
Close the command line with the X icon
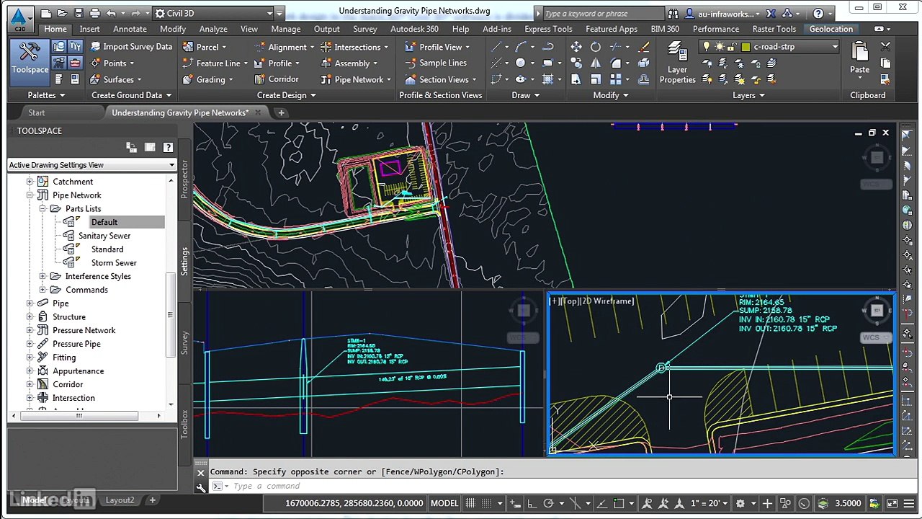pyautogui.click(x=201, y=472)
